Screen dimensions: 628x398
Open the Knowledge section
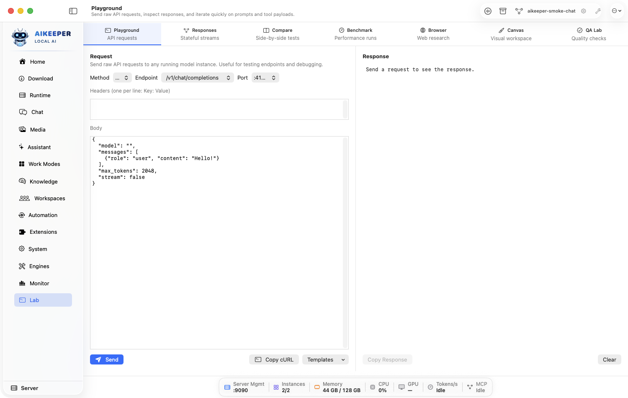point(43,181)
